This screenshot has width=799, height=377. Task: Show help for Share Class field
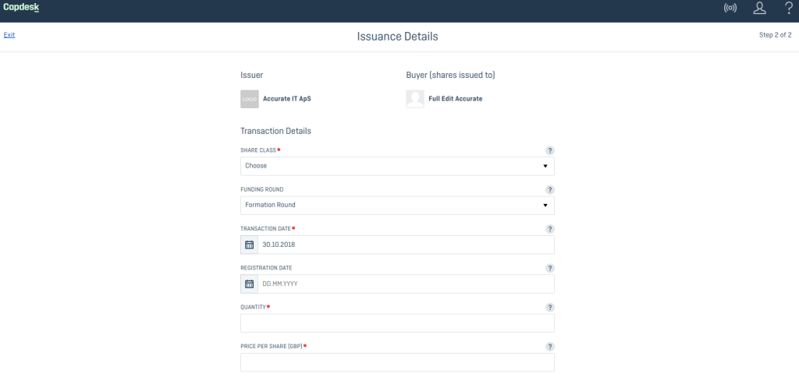(550, 150)
